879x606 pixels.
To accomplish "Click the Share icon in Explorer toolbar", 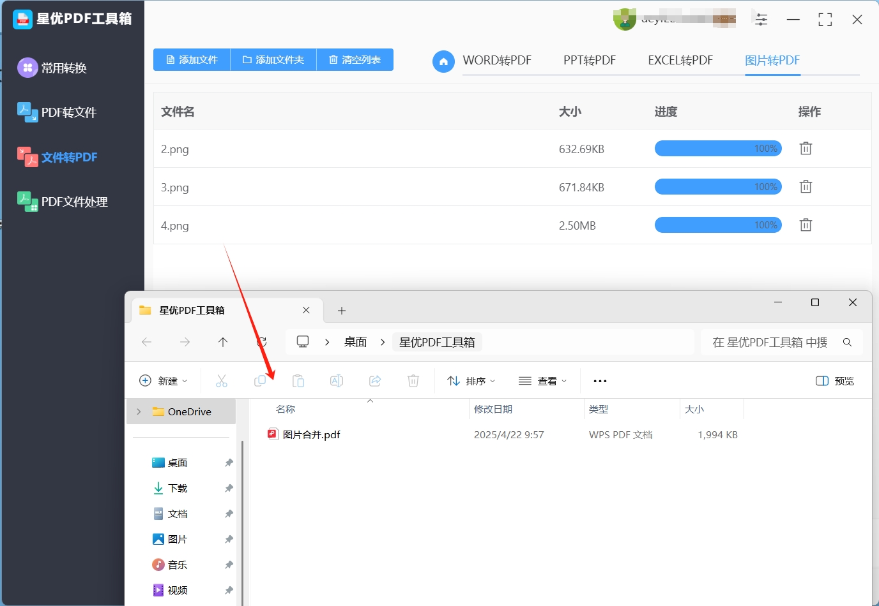I will coord(375,381).
